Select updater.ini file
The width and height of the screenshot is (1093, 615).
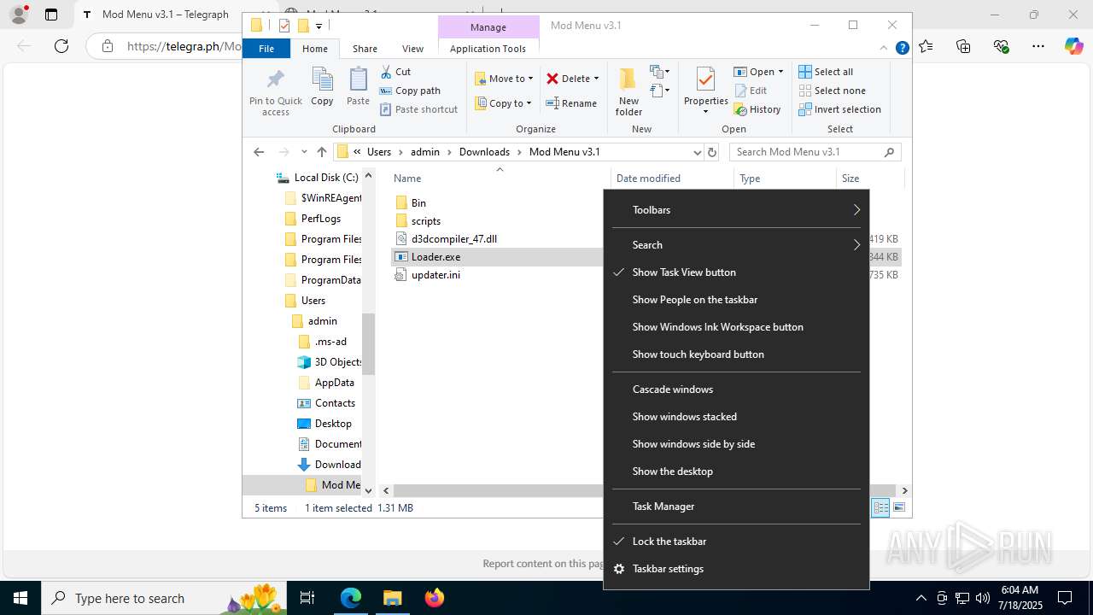[435, 275]
